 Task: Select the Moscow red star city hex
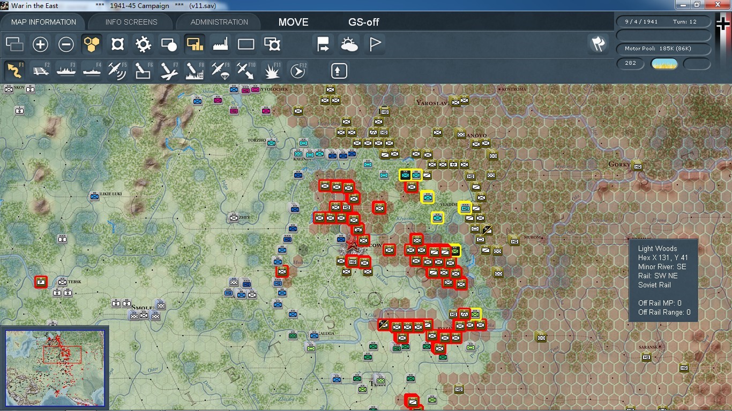[352, 245]
